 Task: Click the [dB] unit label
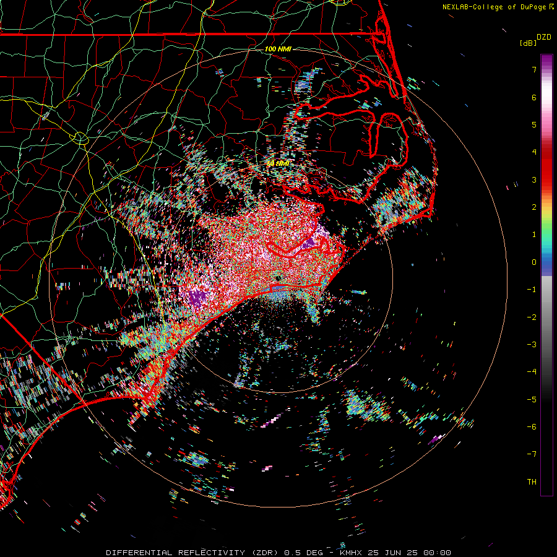[528, 43]
